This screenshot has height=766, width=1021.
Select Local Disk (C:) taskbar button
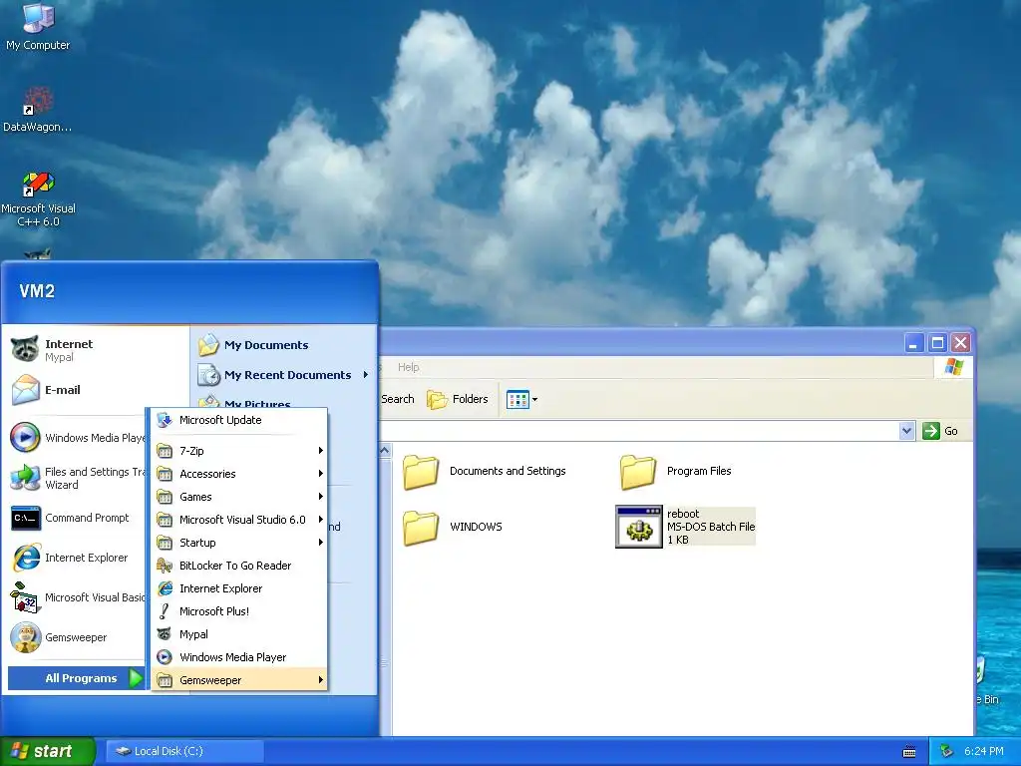point(184,751)
